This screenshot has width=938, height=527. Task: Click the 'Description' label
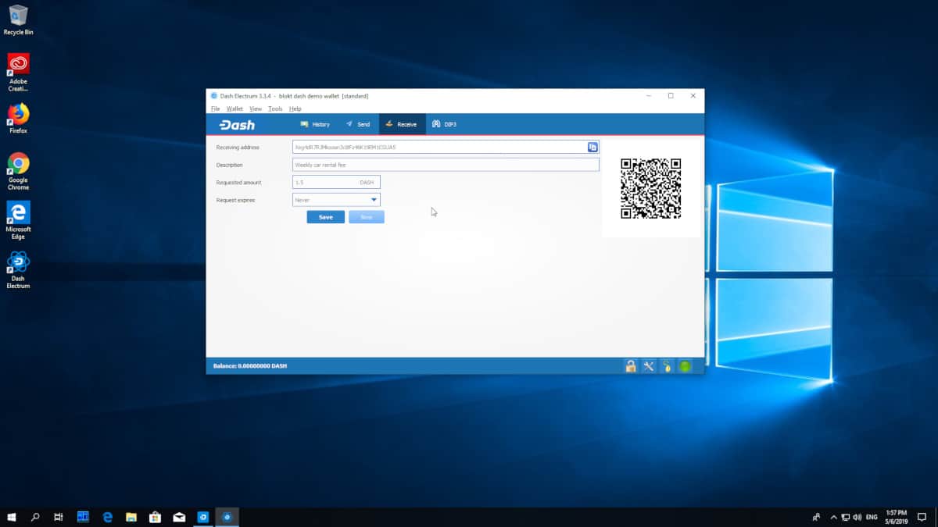click(x=229, y=165)
